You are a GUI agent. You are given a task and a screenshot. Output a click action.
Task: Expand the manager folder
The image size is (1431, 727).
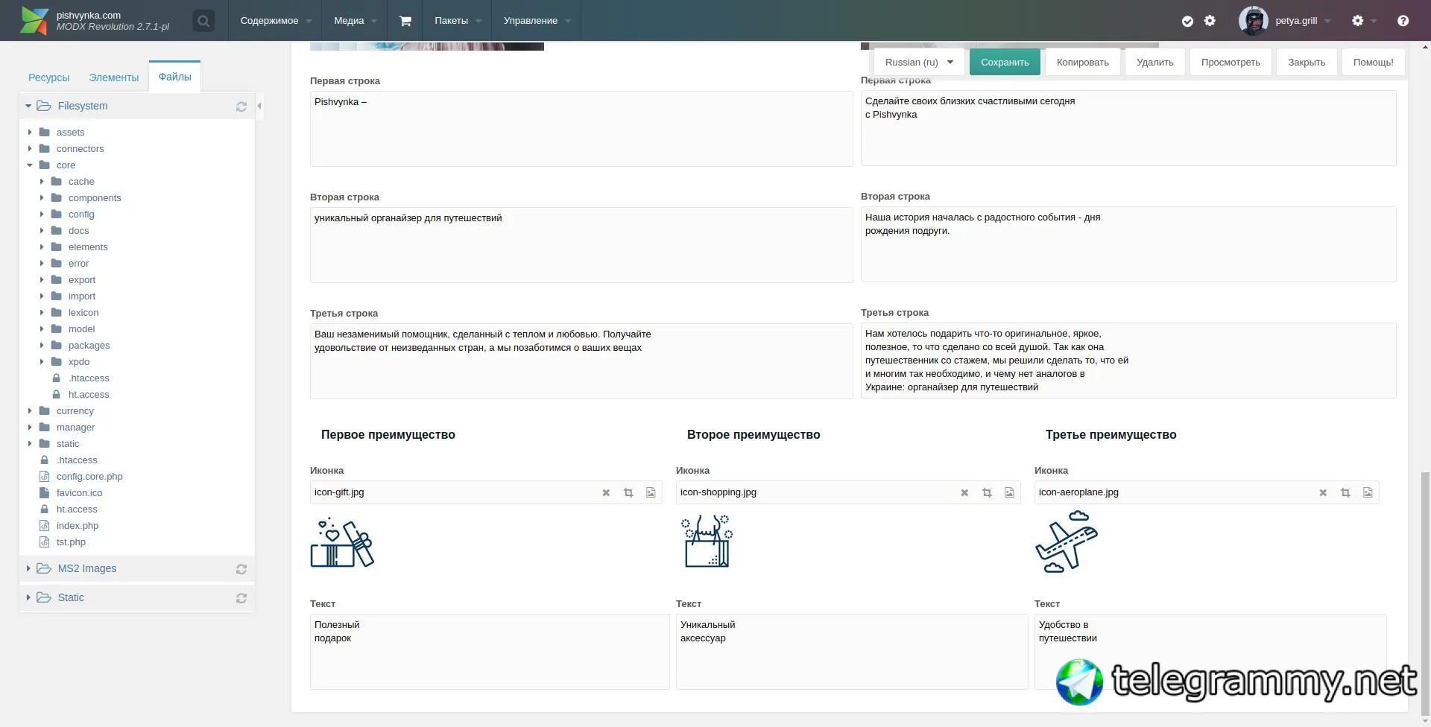(x=30, y=428)
